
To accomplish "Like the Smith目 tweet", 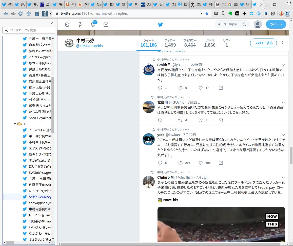I will tap(201, 88).
